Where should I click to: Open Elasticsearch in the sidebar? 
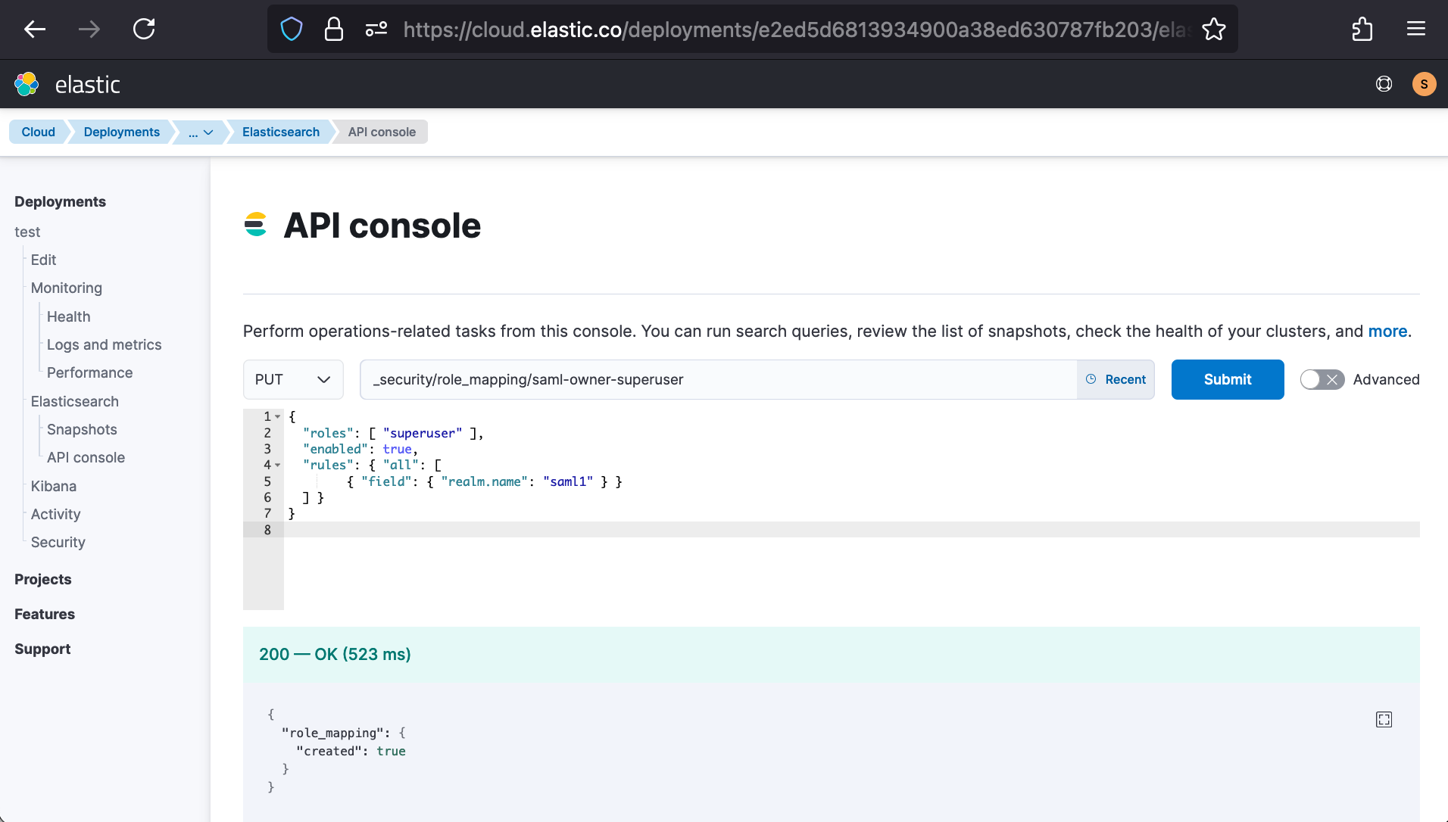tap(74, 401)
